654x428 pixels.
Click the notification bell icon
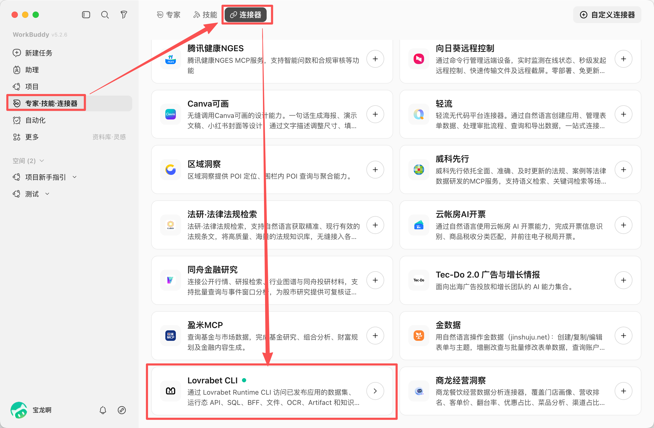coord(103,410)
